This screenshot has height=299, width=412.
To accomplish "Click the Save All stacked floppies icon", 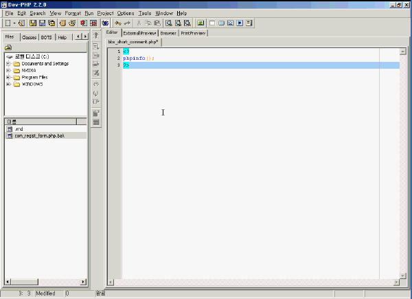I will [x=51, y=23].
